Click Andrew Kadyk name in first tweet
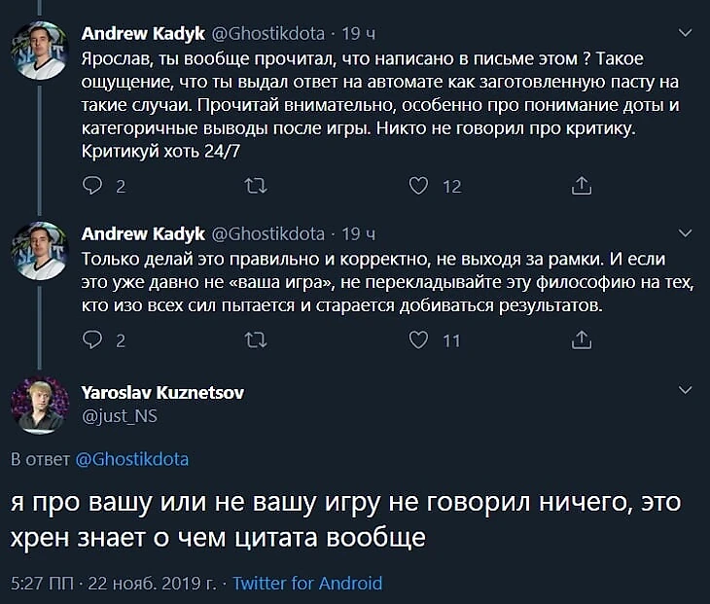 click(143, 33)
